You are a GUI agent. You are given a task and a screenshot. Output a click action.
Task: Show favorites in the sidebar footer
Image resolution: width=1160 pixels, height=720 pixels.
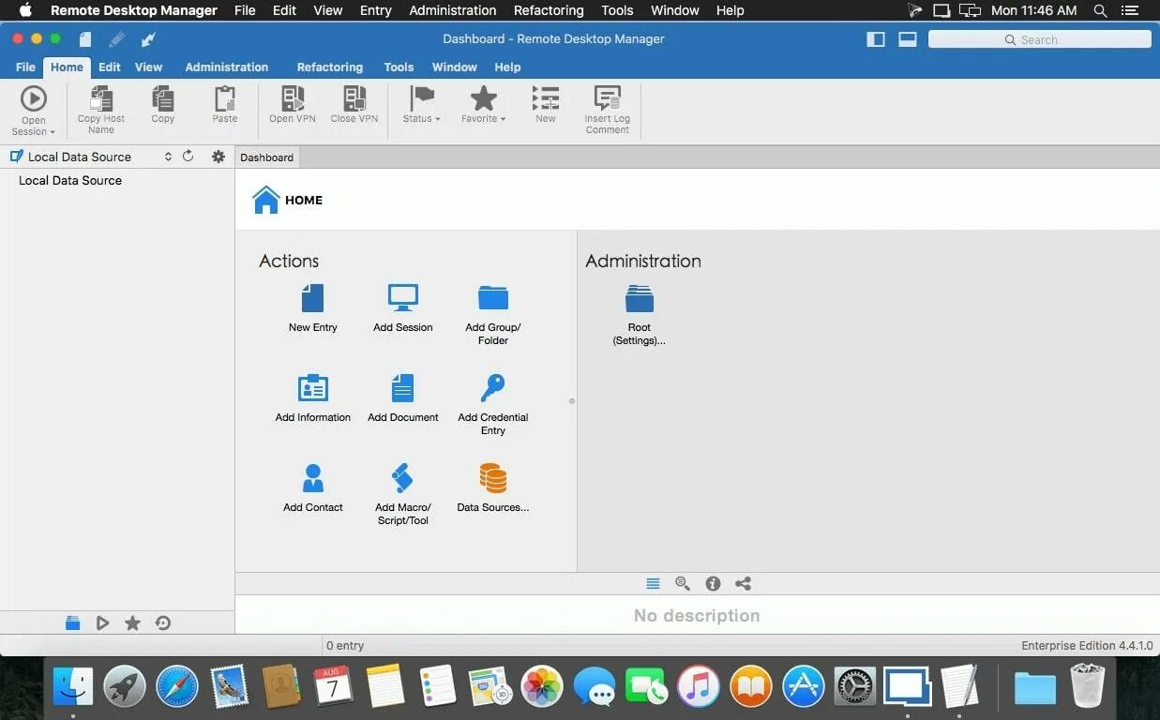132,622
